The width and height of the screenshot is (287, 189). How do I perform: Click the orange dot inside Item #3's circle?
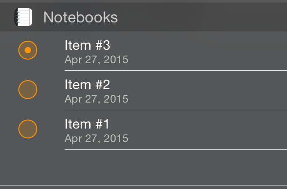28,50
